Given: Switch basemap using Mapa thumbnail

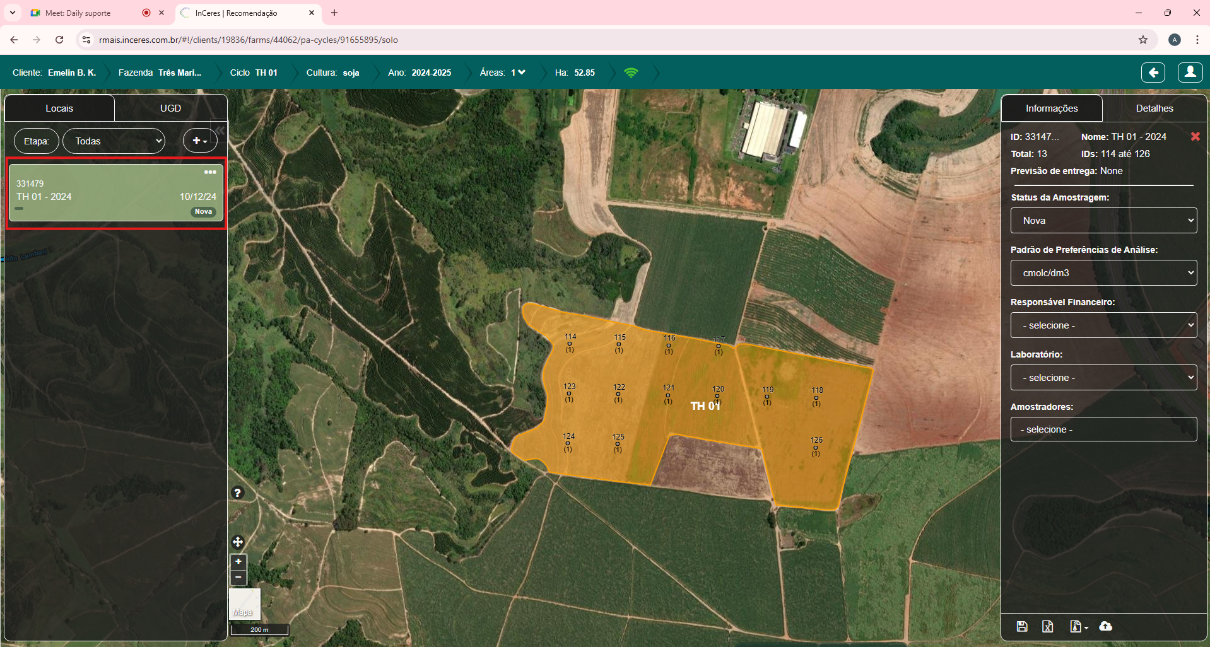Looking at the screenshot, I should coord(245,604).
